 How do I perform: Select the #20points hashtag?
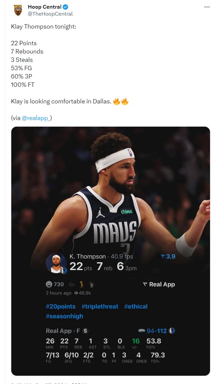click(x=61, y=307)
